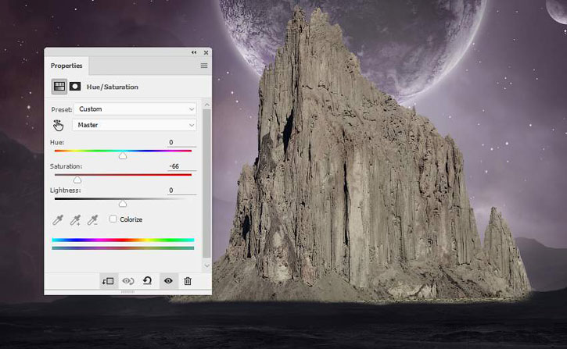Click the Saturation value field showing -66

click(182, 166)
